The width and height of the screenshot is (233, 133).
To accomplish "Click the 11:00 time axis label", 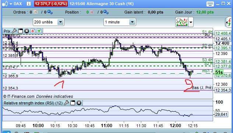I will click(106, 126).
